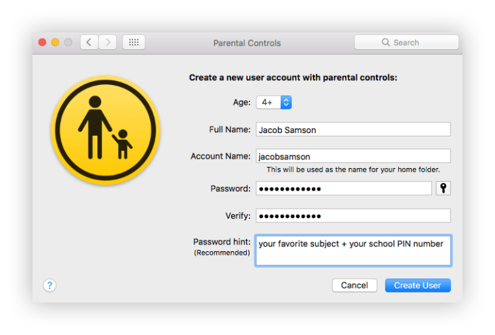Click the Full Name field with Jacob Samson
Viewport: 495px width, 335px height.
tap(353, 129)
